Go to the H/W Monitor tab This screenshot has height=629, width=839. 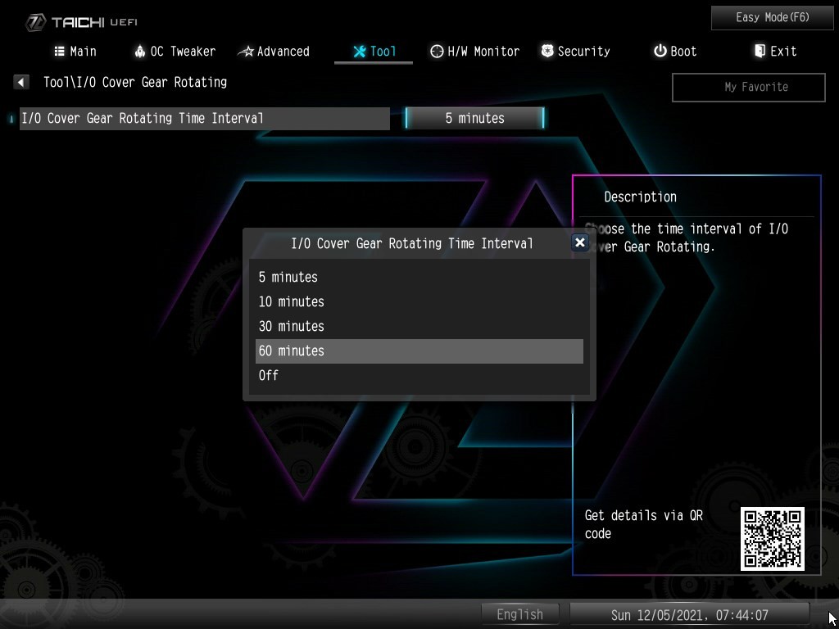[474, 52]
